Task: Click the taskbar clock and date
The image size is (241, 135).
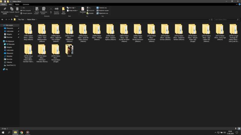Action: (230, 133)
